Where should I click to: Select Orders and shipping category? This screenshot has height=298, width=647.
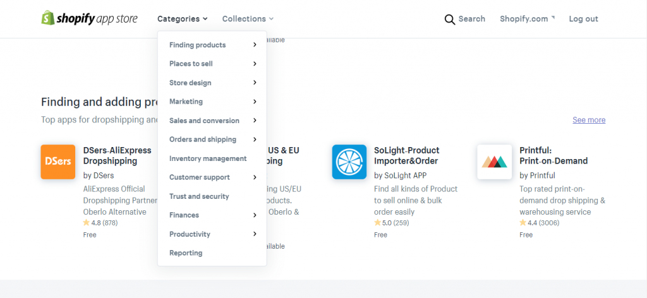tap(203, 140)
